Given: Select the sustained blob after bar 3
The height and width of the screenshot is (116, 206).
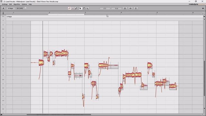Looking at the screenshot, I should [104, 65].
